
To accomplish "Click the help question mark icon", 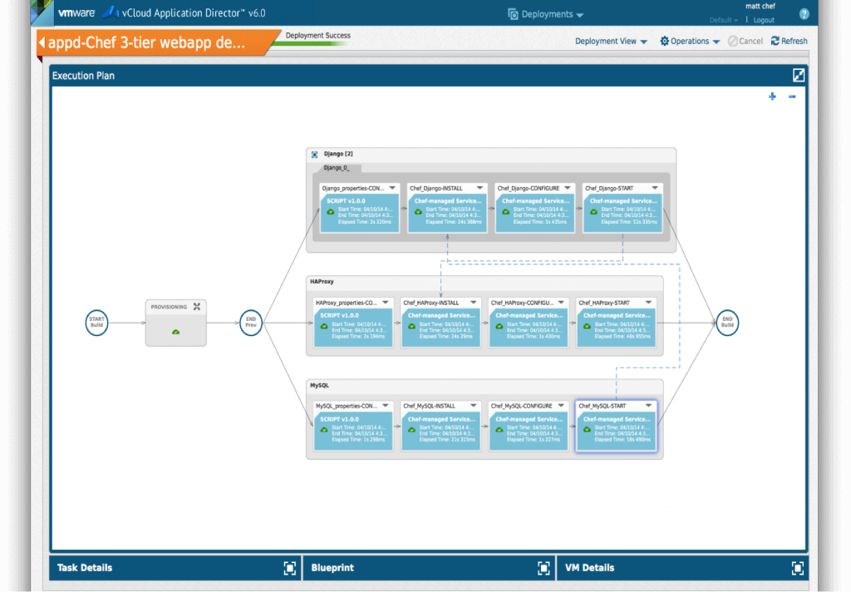I will pos(804,14).
